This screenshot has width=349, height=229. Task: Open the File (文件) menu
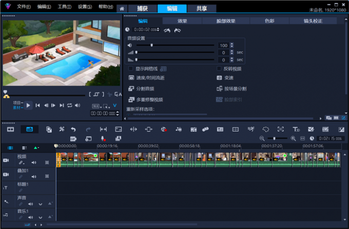[x=24, y=7]
